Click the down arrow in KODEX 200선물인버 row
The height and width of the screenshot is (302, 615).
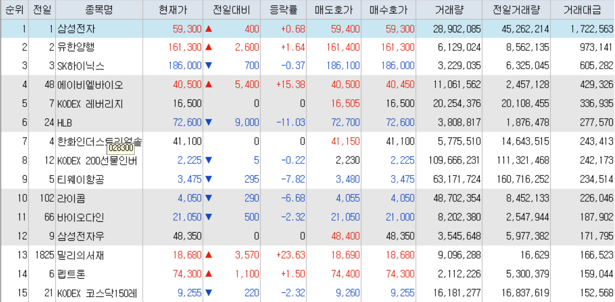click(x=209, y=160)
